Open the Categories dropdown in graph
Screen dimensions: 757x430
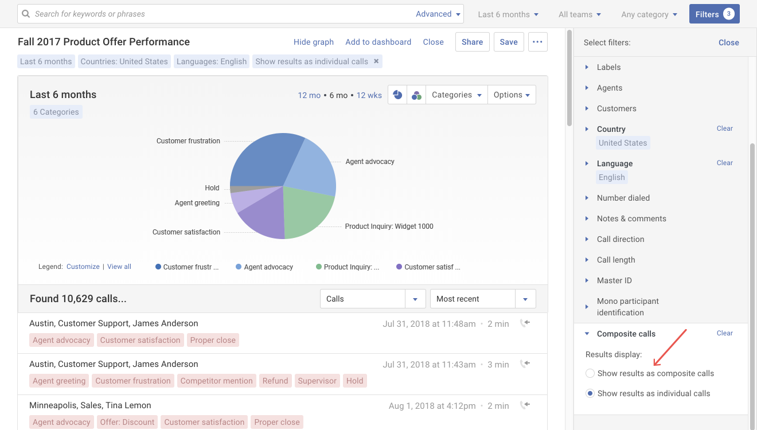point(456,95)
